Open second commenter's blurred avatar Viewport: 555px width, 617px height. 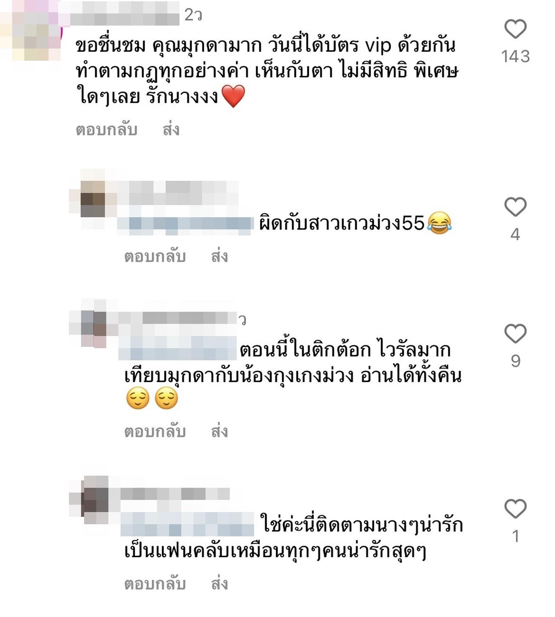point(93,199)
